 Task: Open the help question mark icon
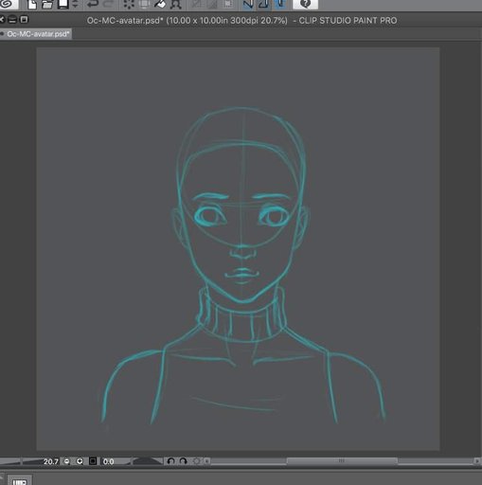coord(306,4)
